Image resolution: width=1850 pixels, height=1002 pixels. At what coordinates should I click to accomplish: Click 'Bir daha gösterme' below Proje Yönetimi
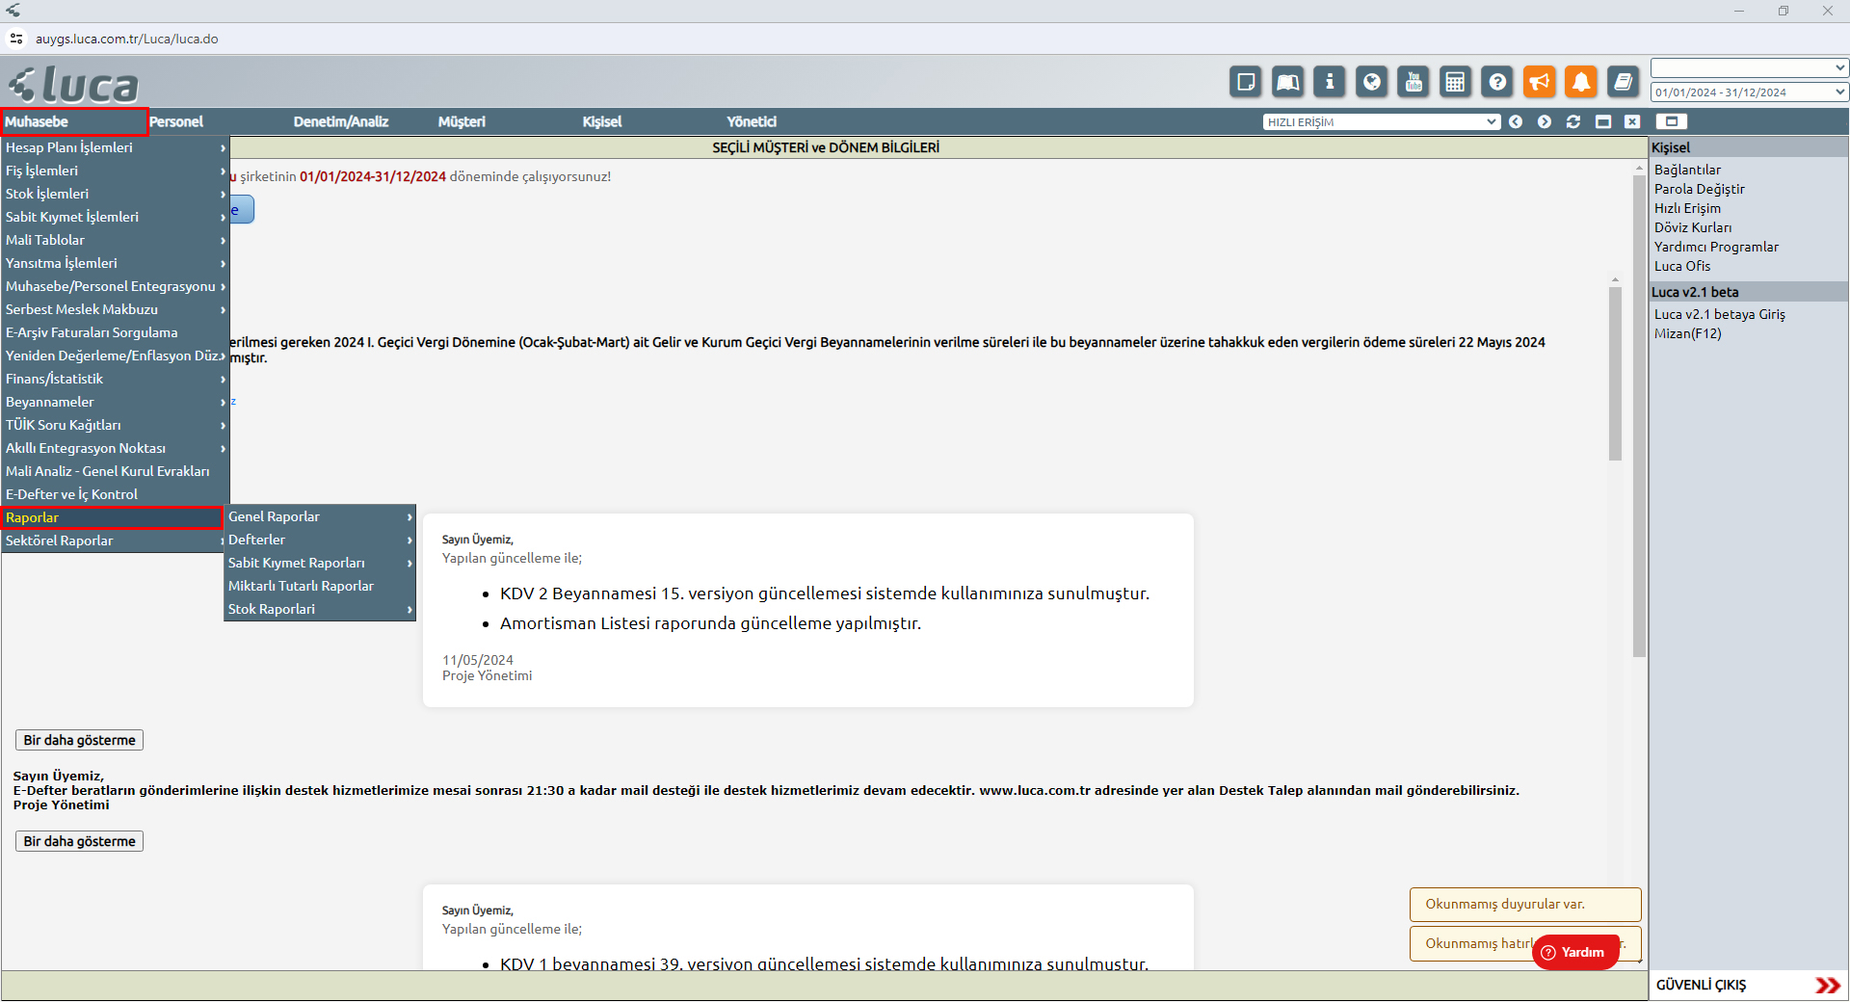pyautogui.click(x=79, y=841)
